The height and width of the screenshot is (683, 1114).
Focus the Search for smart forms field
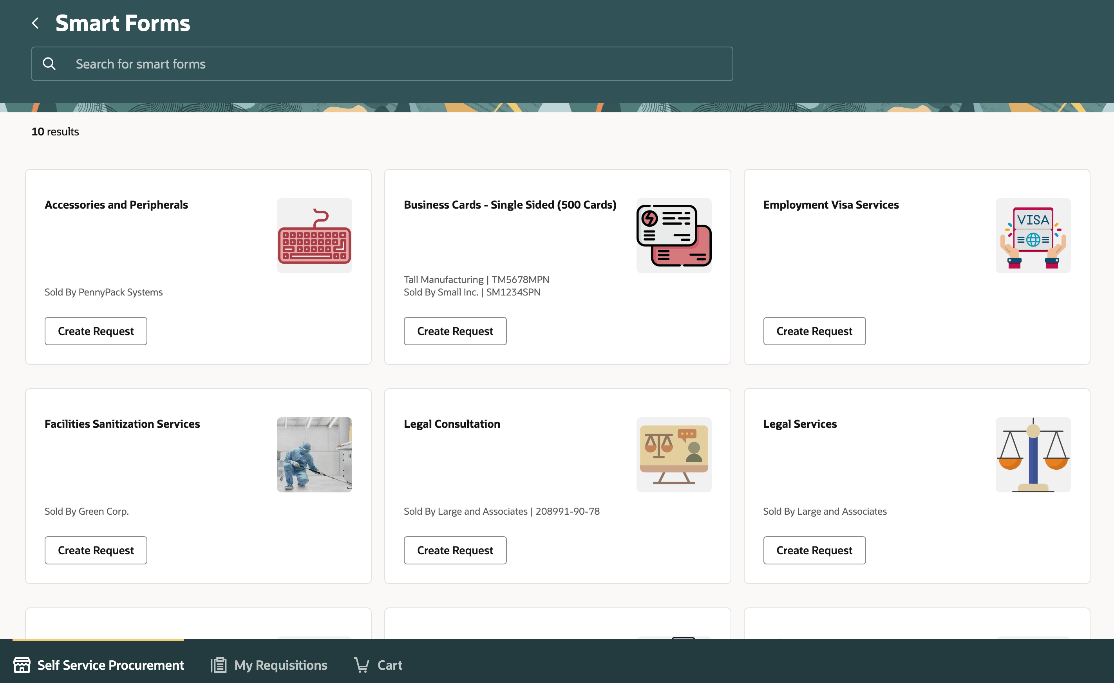click(x=398, y=64)
